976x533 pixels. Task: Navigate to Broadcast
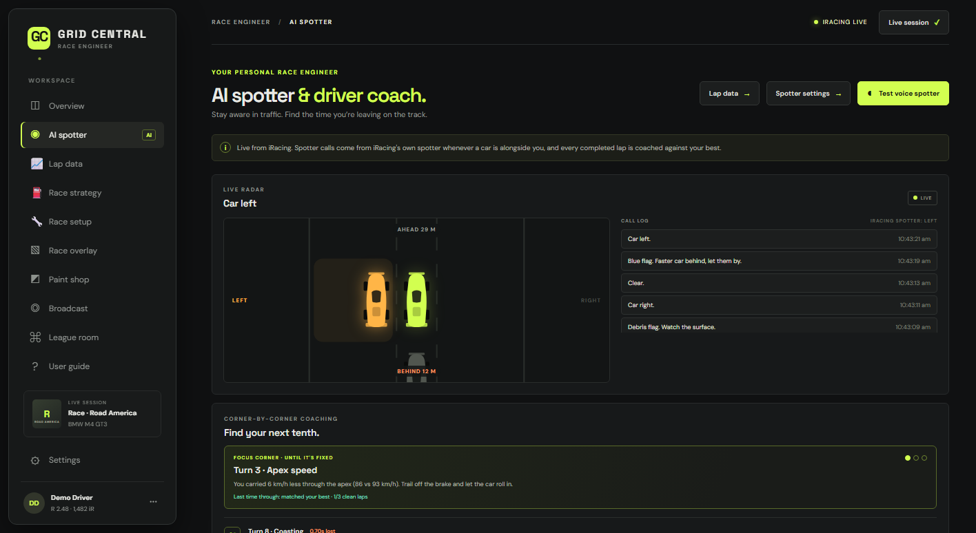click(92, 309)
